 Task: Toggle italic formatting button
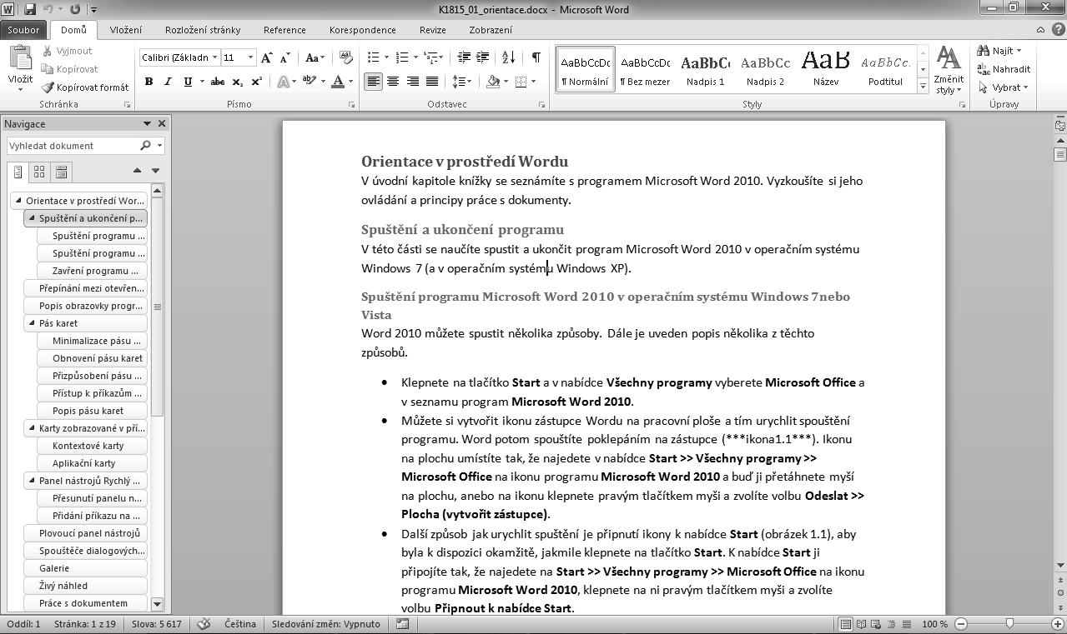point(168,82)
